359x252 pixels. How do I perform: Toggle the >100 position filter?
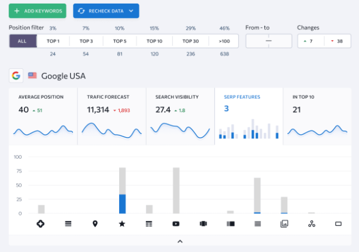pos(224,41)
